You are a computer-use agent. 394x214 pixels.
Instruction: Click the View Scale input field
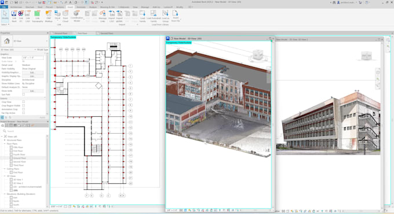click(x=32, y=58)
